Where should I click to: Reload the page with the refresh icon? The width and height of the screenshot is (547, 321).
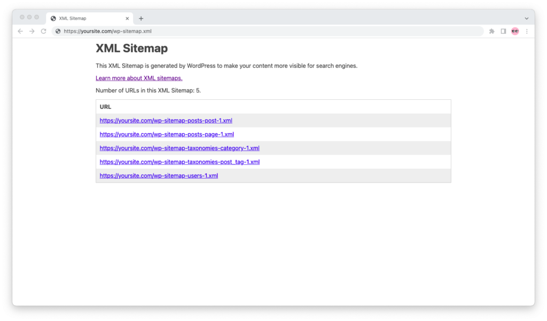(44, 32)
